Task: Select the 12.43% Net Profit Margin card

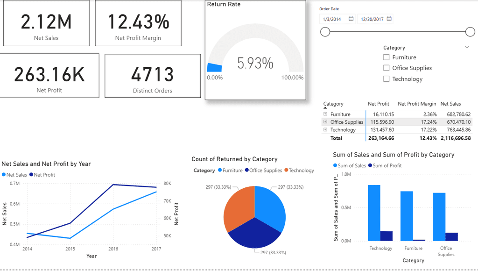Action: click(x=138, y=23)
